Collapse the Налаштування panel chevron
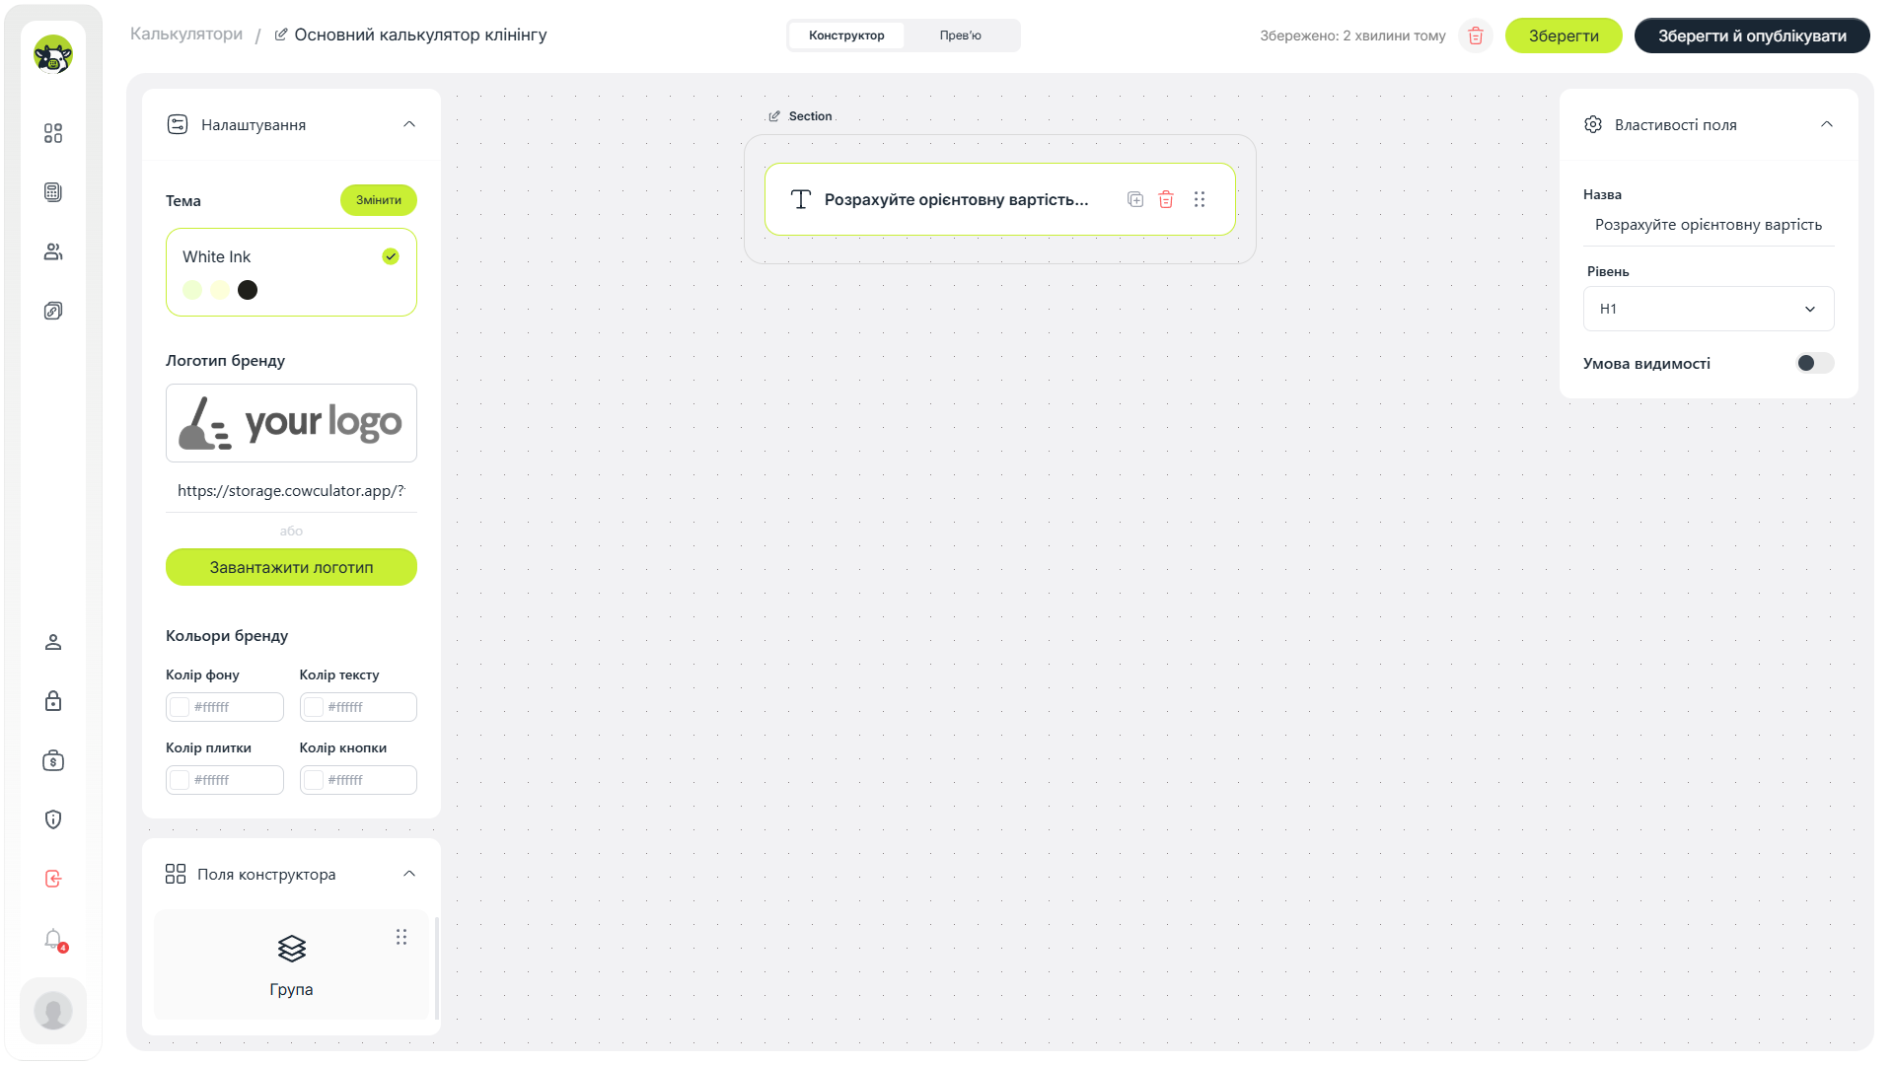The width and height of the screenshot is (1894, 1065). [x=409, y=124]
